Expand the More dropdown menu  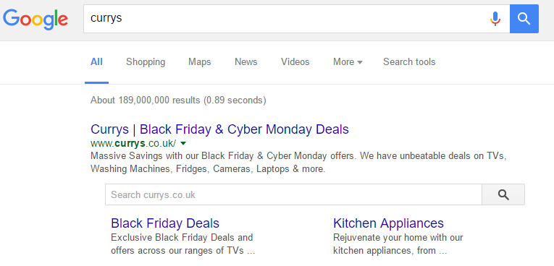tap(348, 62)
